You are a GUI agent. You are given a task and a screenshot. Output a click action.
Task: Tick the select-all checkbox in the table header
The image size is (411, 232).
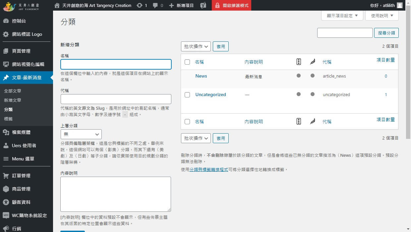pyautogui.click(x=187, y=62)
